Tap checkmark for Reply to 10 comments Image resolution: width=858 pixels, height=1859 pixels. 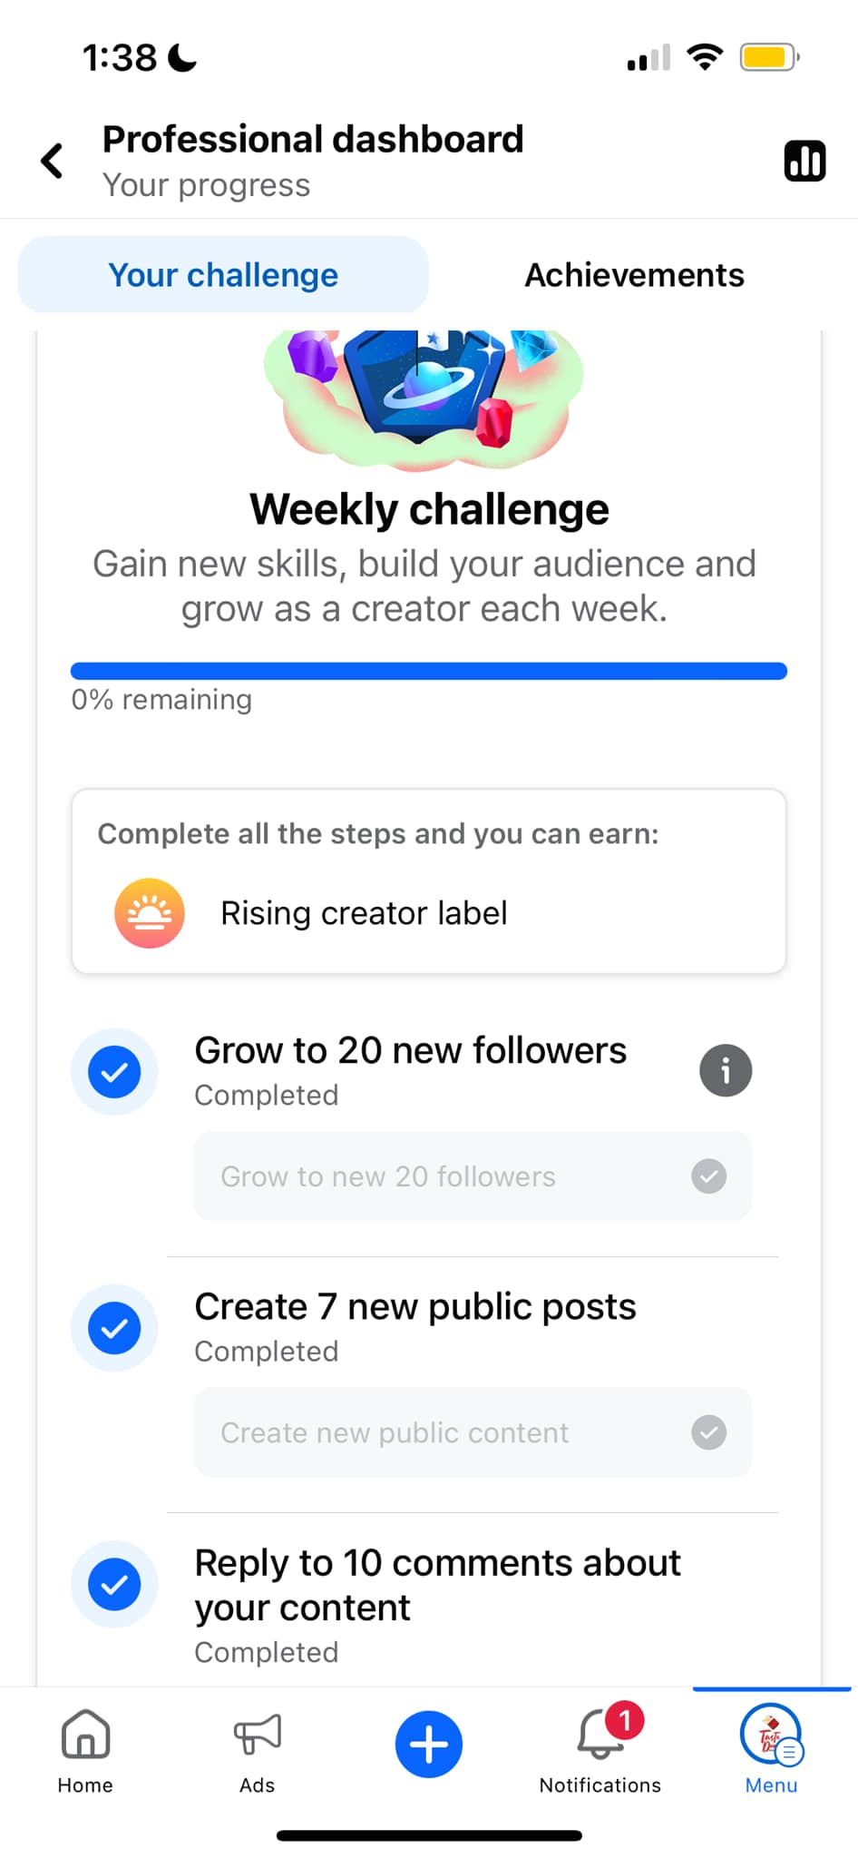tap(114, 1585)
